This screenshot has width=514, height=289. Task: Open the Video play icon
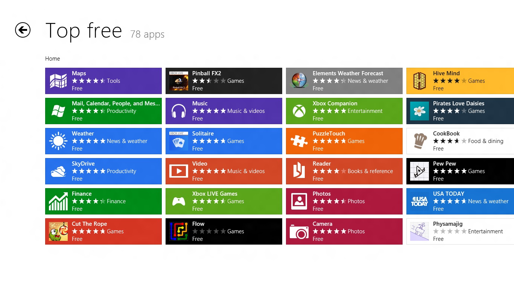tap(179, 171)
